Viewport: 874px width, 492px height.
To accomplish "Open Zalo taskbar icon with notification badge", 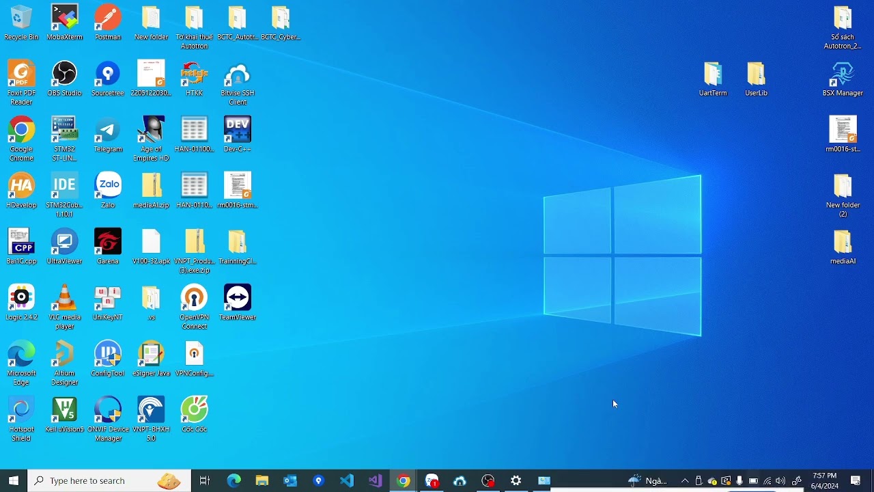I will point(432,481).
